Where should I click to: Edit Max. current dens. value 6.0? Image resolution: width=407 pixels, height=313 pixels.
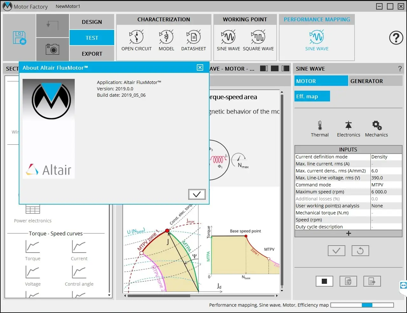(386, 171)
